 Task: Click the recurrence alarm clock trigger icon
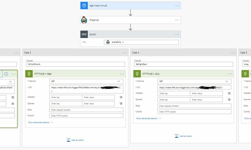(84, 6)
